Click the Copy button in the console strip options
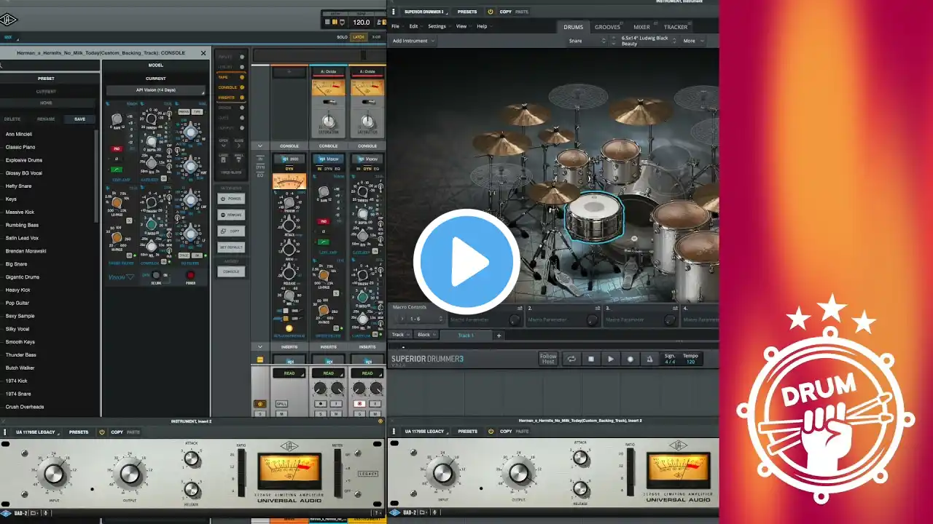933x524 pixels. (231, 231)
